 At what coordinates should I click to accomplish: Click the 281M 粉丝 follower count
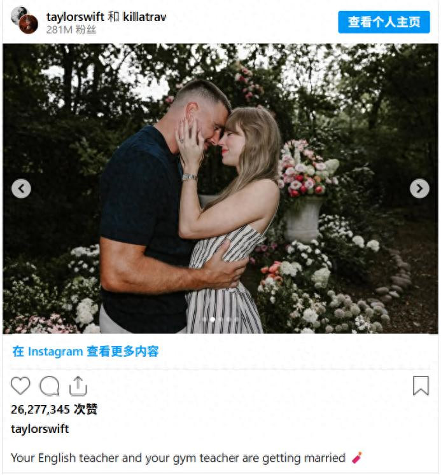(x=71, y=30)
